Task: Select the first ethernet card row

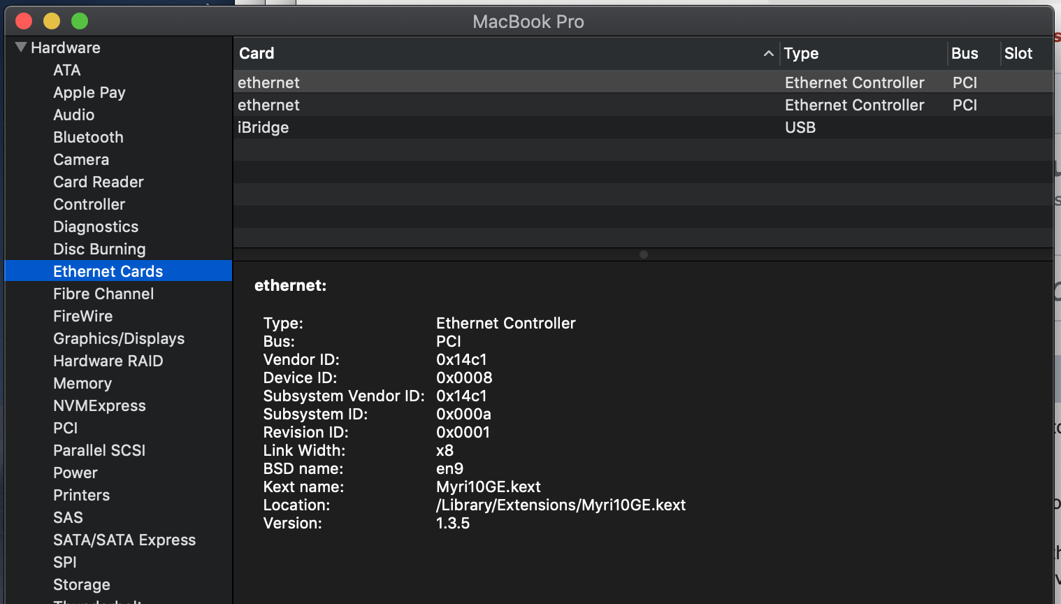Action: [643, 82]
